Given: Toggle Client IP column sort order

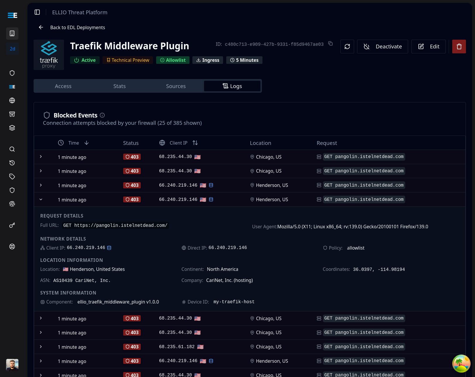Looking at the screenshot, I should click(195, 143).
